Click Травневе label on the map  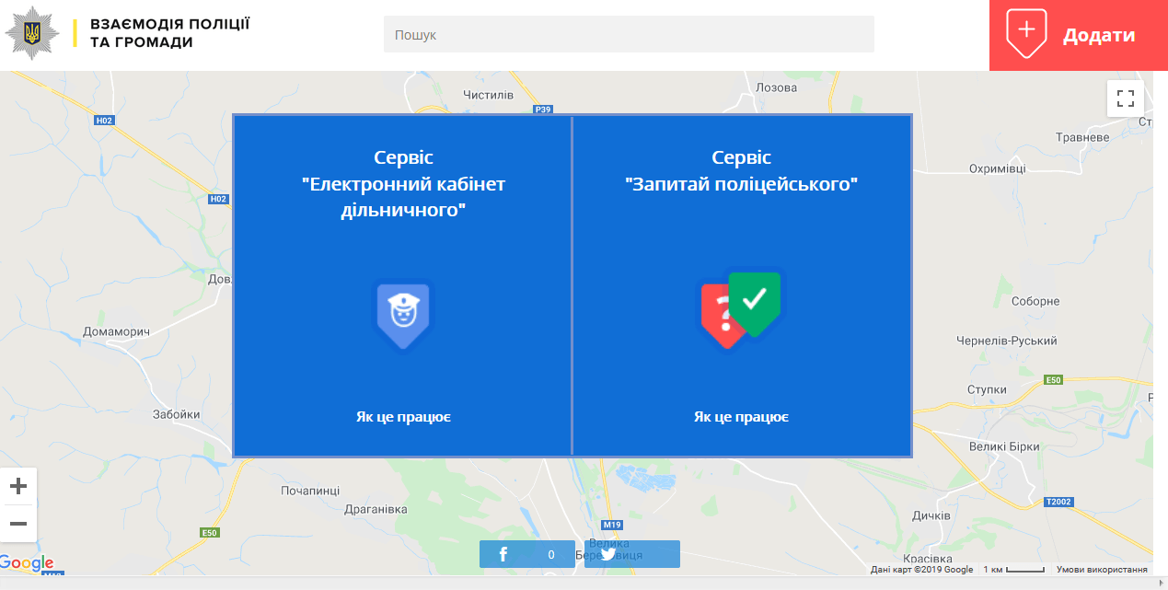1082,137
